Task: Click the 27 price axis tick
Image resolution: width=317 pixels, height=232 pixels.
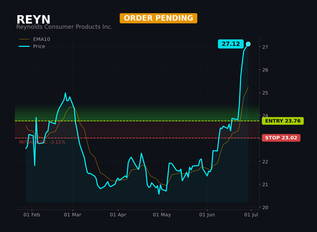Action: [265, 47]
